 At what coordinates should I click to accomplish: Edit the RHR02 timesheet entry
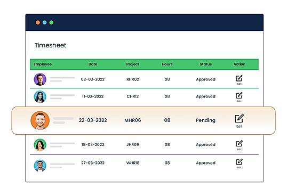[x=239, y=80]
